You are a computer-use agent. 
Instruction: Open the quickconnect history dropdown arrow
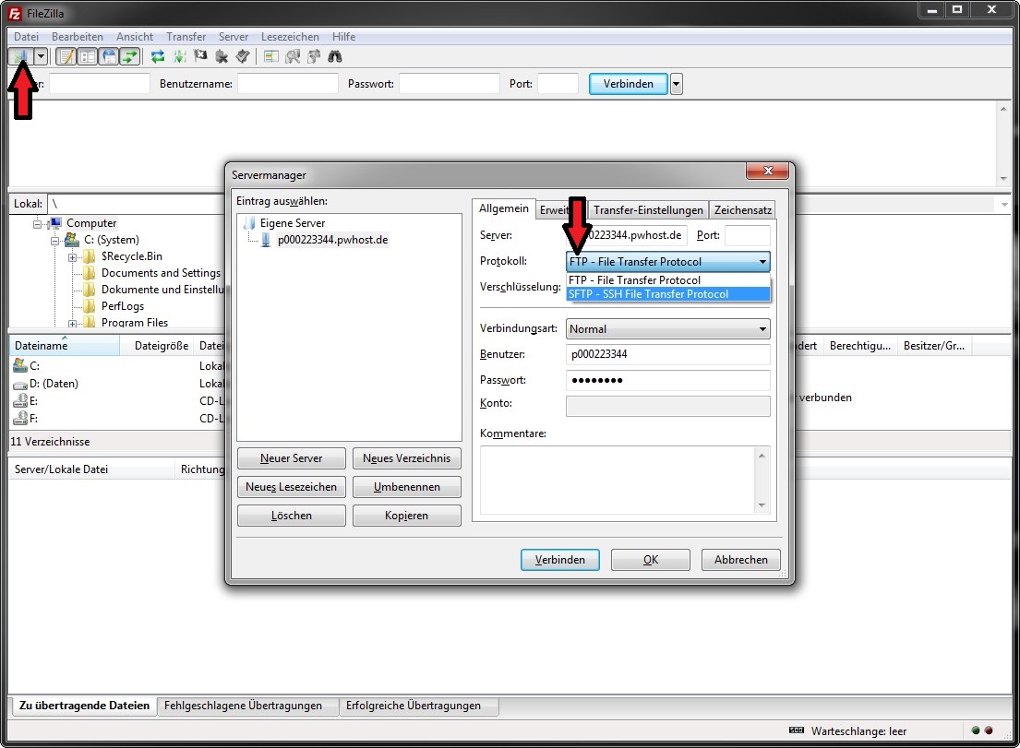pyautogui.click(x=677, y=84)
